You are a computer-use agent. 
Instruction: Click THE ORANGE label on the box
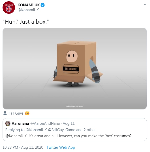(x=71, y=69)
